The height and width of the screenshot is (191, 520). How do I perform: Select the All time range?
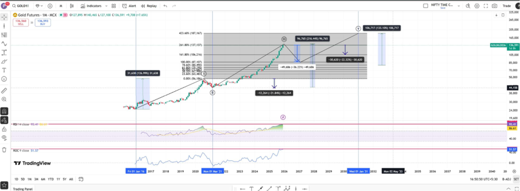[x=71, y=179]
